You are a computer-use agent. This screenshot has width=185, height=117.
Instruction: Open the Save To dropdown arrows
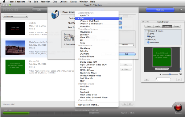pos(120,27)
